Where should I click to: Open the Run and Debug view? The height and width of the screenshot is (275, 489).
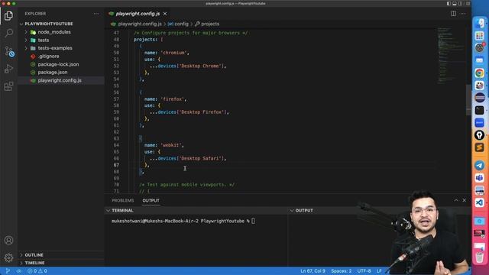click(x=8, y=69)
